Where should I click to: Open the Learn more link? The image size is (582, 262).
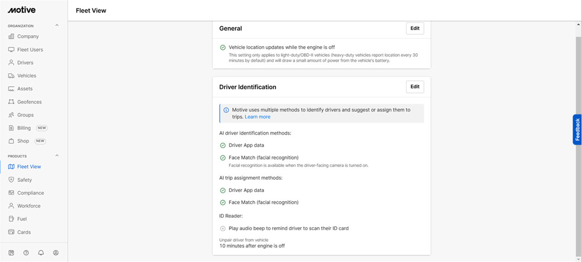click(258, 117)
